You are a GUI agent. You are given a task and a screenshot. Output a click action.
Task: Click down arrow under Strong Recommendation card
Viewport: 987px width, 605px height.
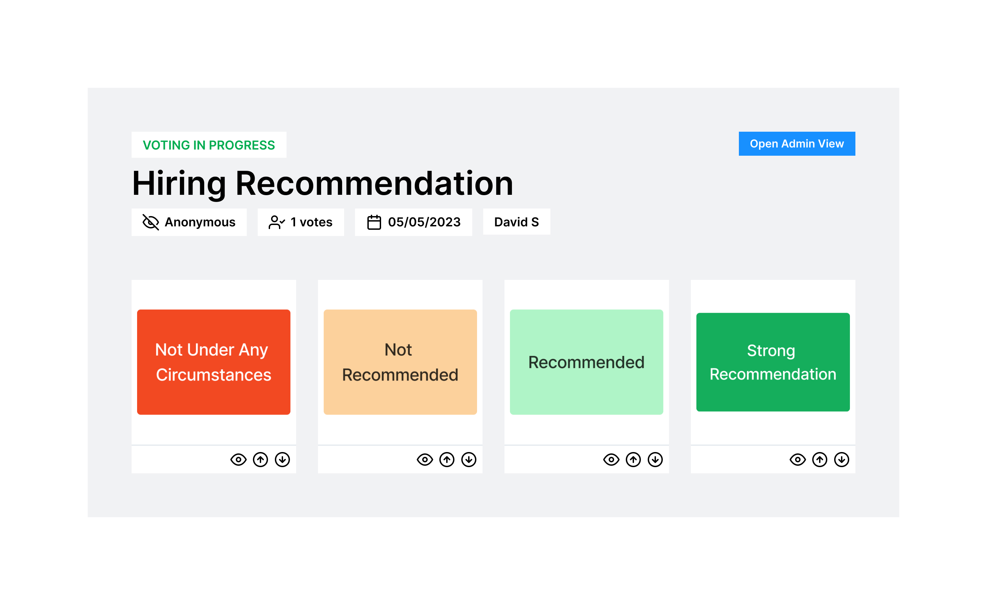click(x=842, y=460)
